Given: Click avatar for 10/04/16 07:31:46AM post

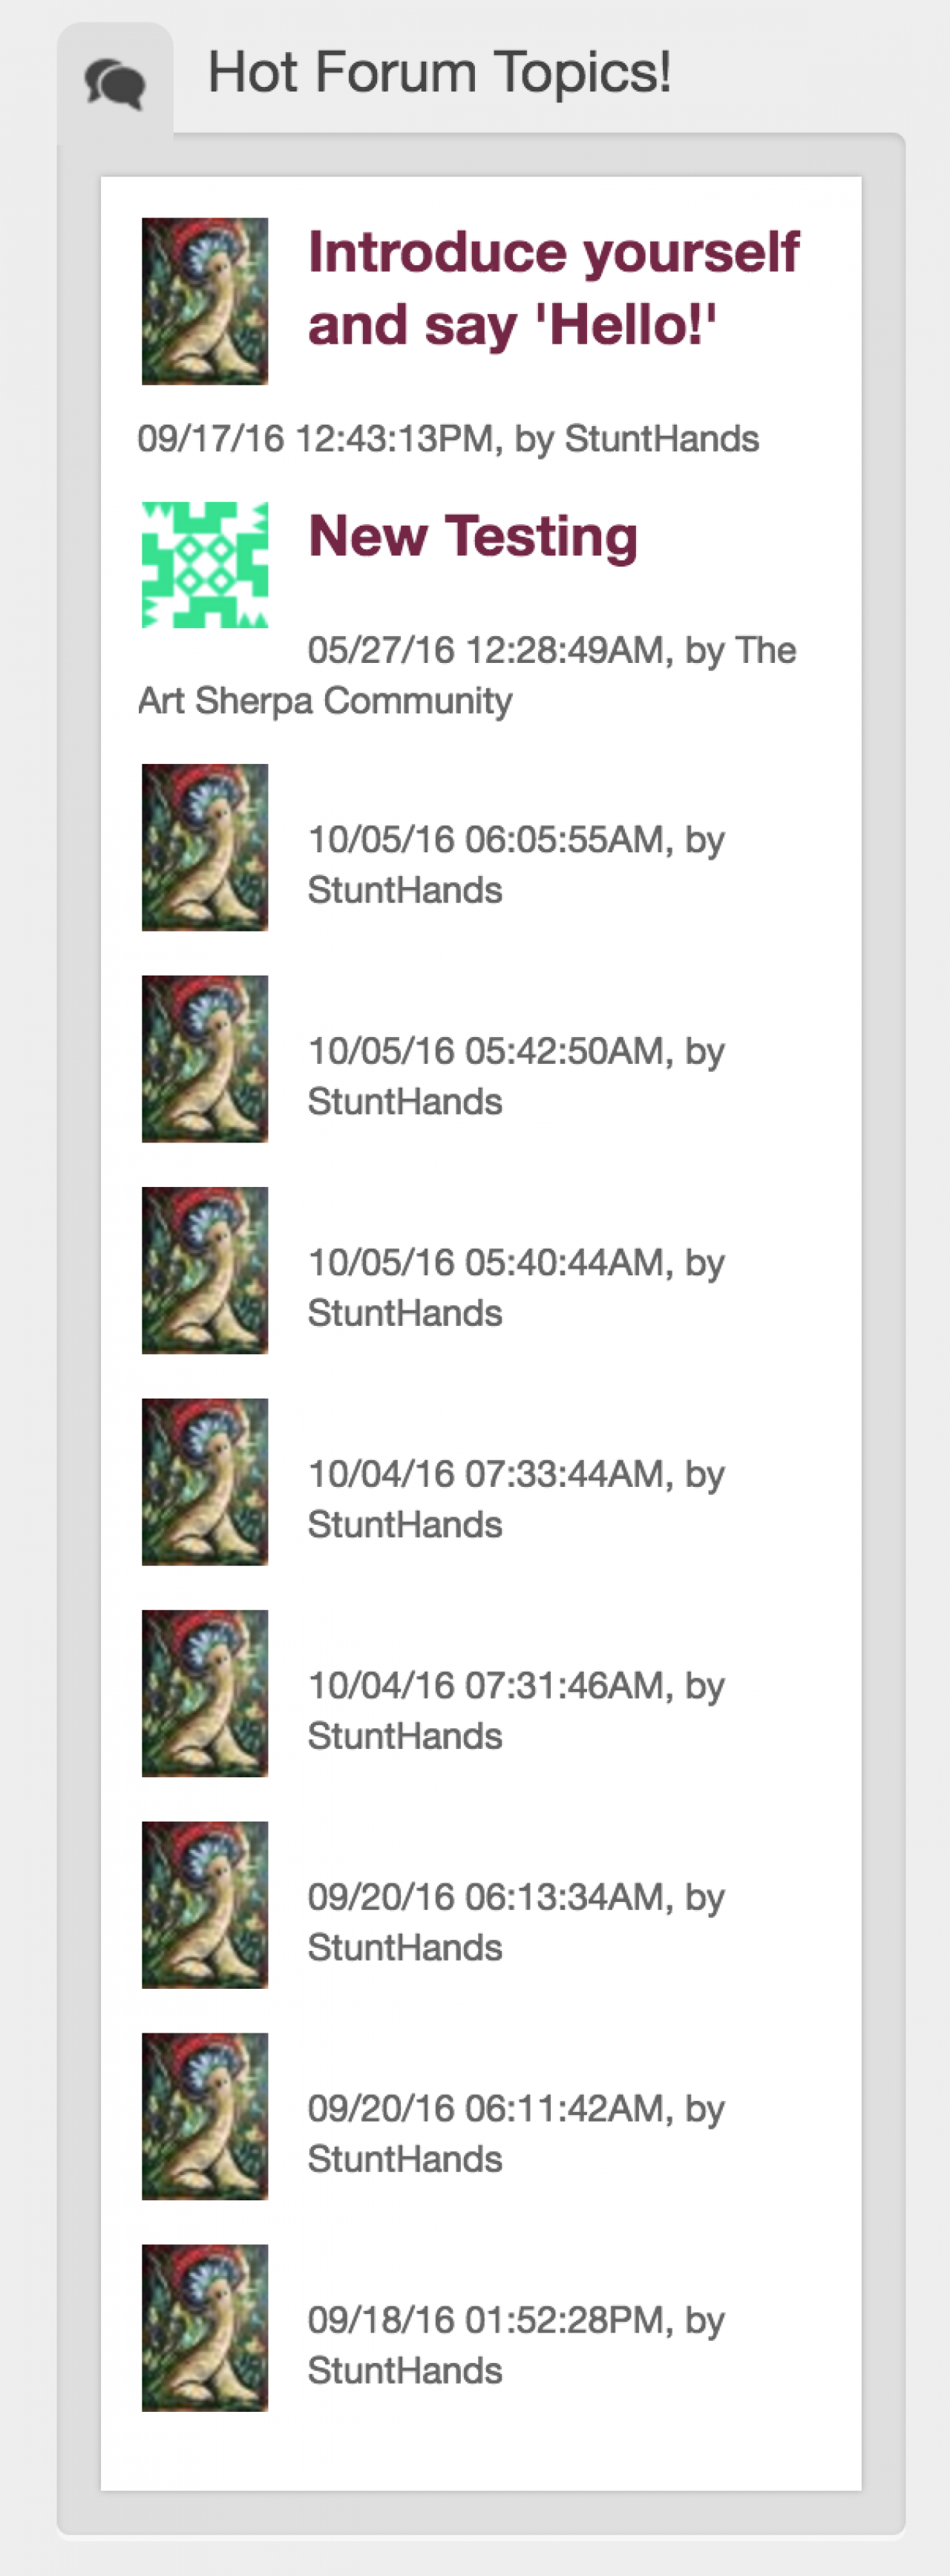Looking at the screenshot, I should [205, 1693].
